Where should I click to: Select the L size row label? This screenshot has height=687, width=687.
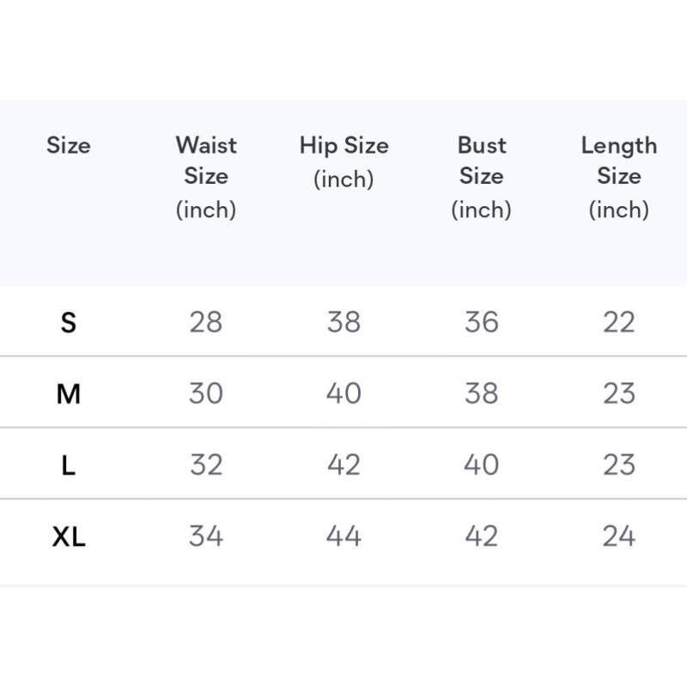click(x=69, y=465)
